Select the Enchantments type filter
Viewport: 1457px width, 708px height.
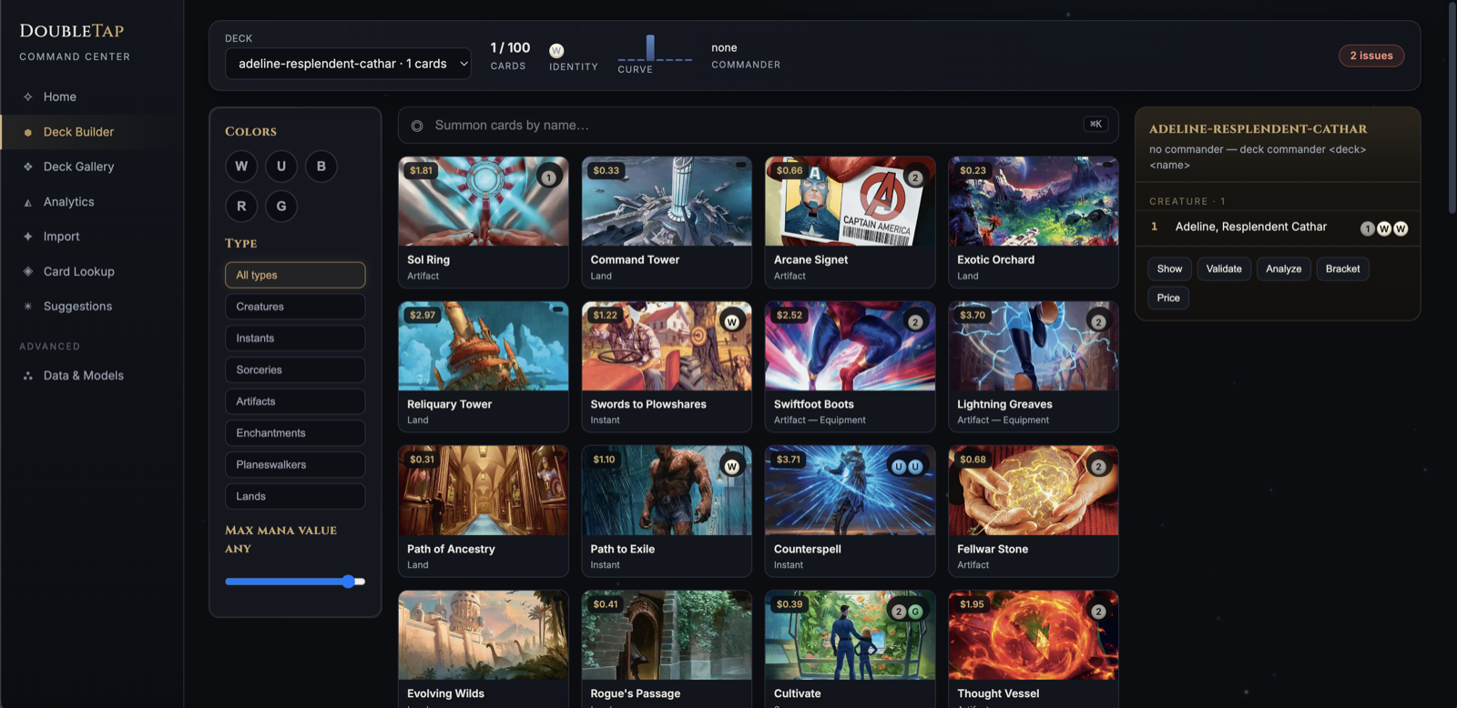click(295, 433)
